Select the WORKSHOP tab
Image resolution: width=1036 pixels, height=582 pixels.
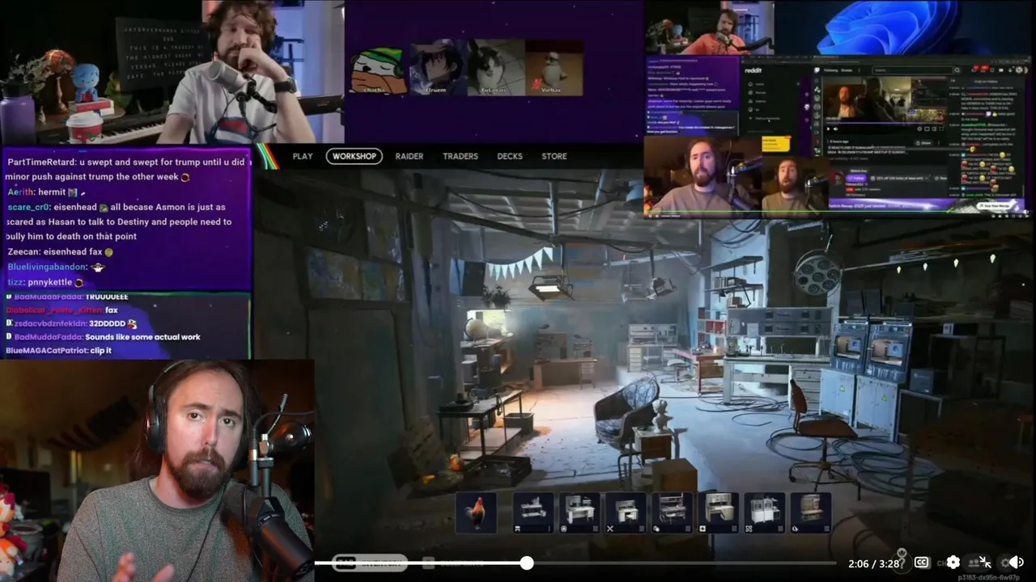[x=355, y=156]
